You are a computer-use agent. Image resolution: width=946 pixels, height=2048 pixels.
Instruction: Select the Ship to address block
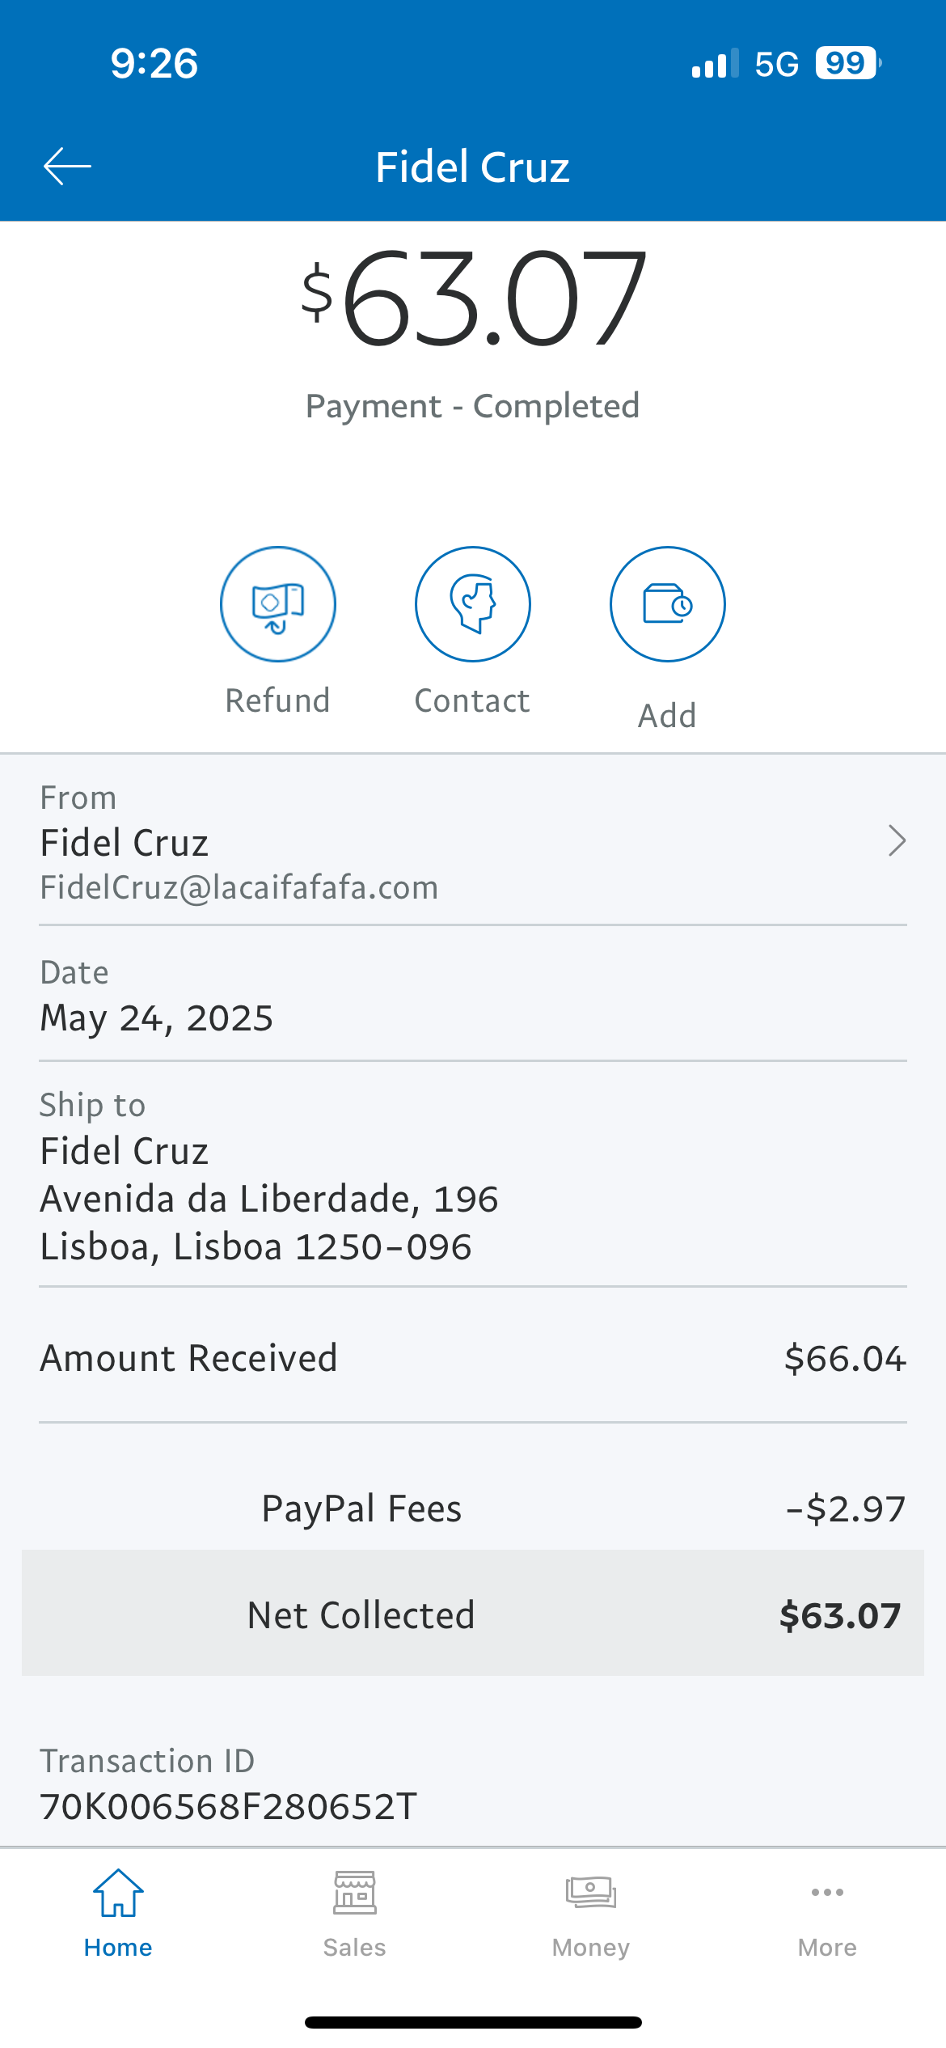268,1199
